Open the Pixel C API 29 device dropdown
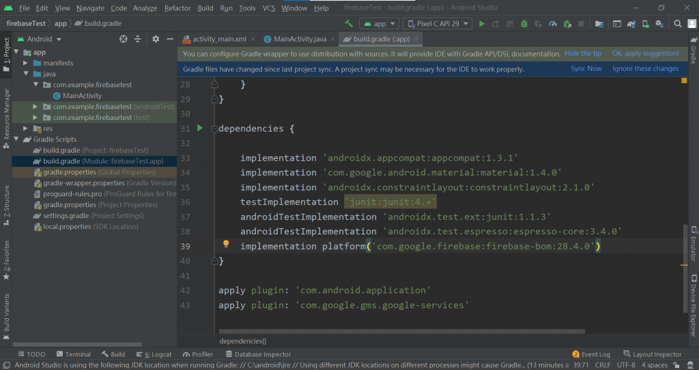Image resolution: width=699 pixels, height=370 pixels. click(x=438, y=23)
